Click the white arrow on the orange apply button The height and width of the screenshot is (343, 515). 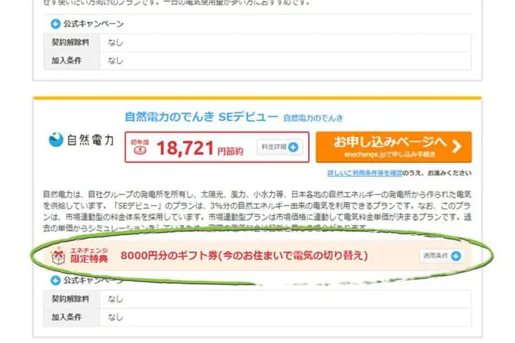456,147
